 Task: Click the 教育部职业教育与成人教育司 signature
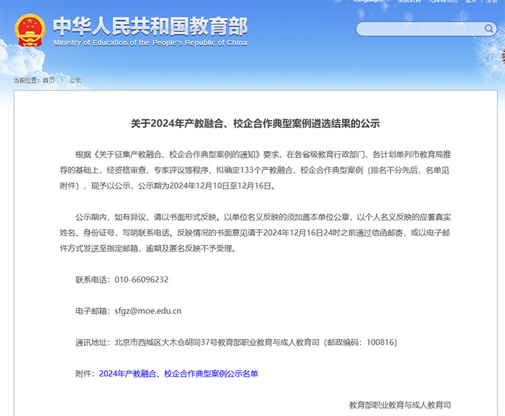(400, 405)
